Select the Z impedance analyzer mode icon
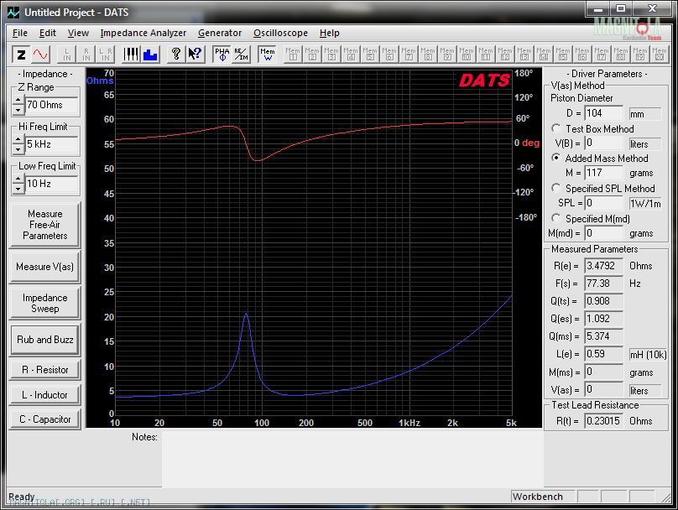The width and height of the screenshot is (678, 510). click(x=21, y=55)
